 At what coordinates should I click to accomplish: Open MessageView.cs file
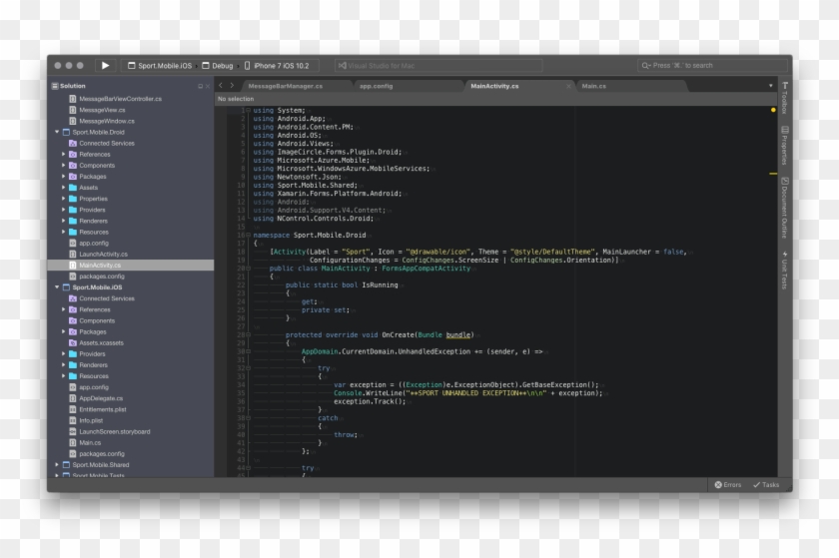102,110
